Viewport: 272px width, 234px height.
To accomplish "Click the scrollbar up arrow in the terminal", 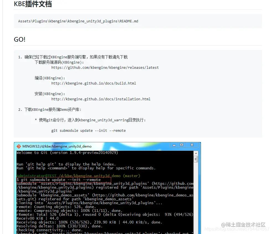I will 196,152.
